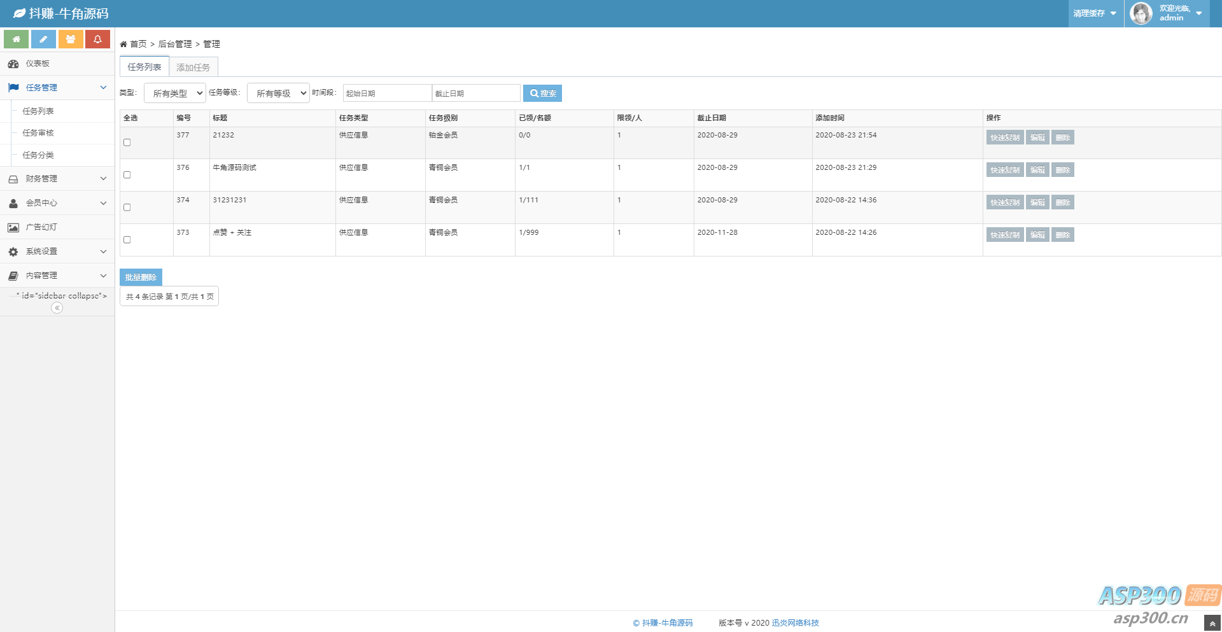Click the scroll-to-top arrow icon
The image size is (1222, 632).
tap(1212, 624)
